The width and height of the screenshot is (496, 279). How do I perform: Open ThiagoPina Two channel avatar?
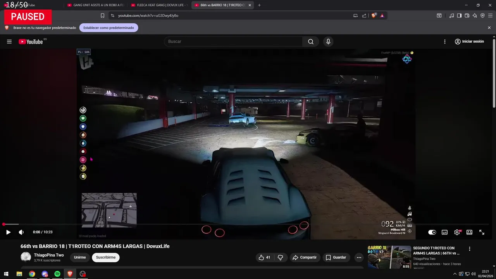point(26,257)
